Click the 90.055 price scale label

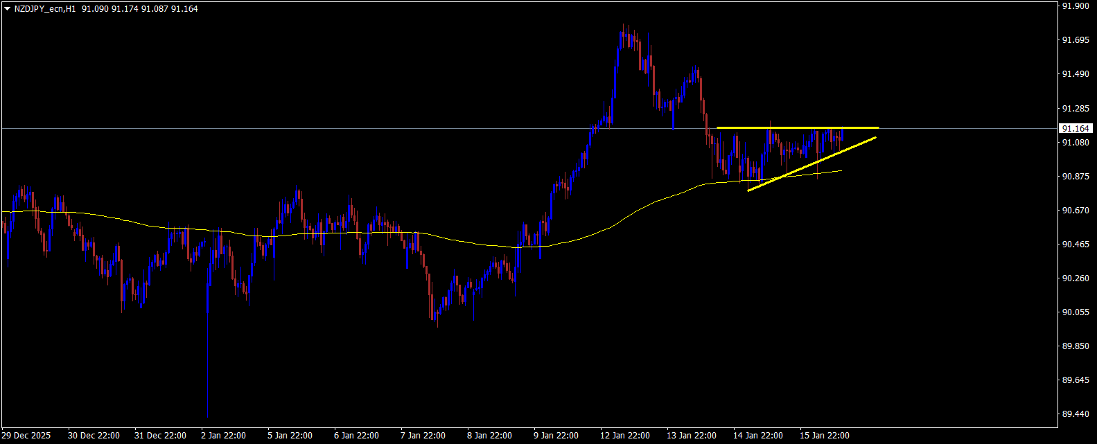[1076, 312]
